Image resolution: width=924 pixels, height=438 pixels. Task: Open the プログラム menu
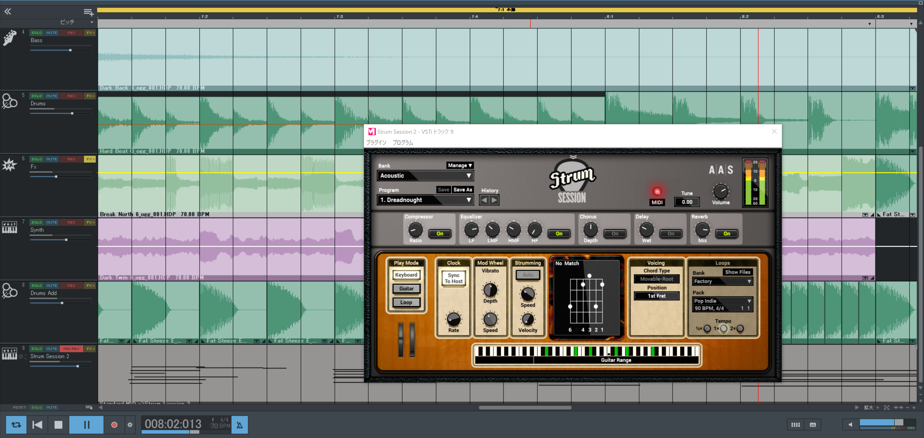coord(402,143)
